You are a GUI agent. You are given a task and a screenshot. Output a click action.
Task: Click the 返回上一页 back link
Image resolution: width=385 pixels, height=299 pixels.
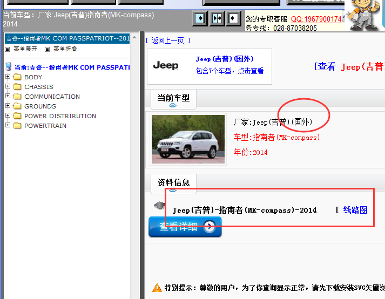click(x=168, y=40)
